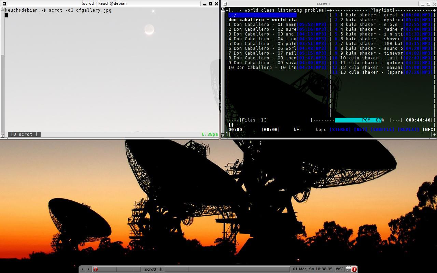Image resolution: width=437 pixels, height=273 pixels.
Task: Click the taskbar clock showing 18:38:35
Action: point(313,269)
